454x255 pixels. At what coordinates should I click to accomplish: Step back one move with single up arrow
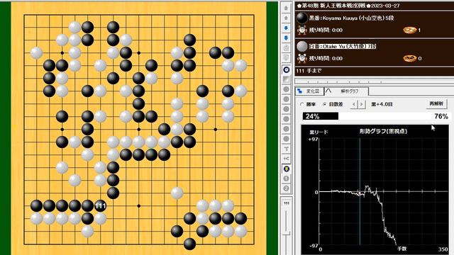pyautogui.click(x=286, y=18)
